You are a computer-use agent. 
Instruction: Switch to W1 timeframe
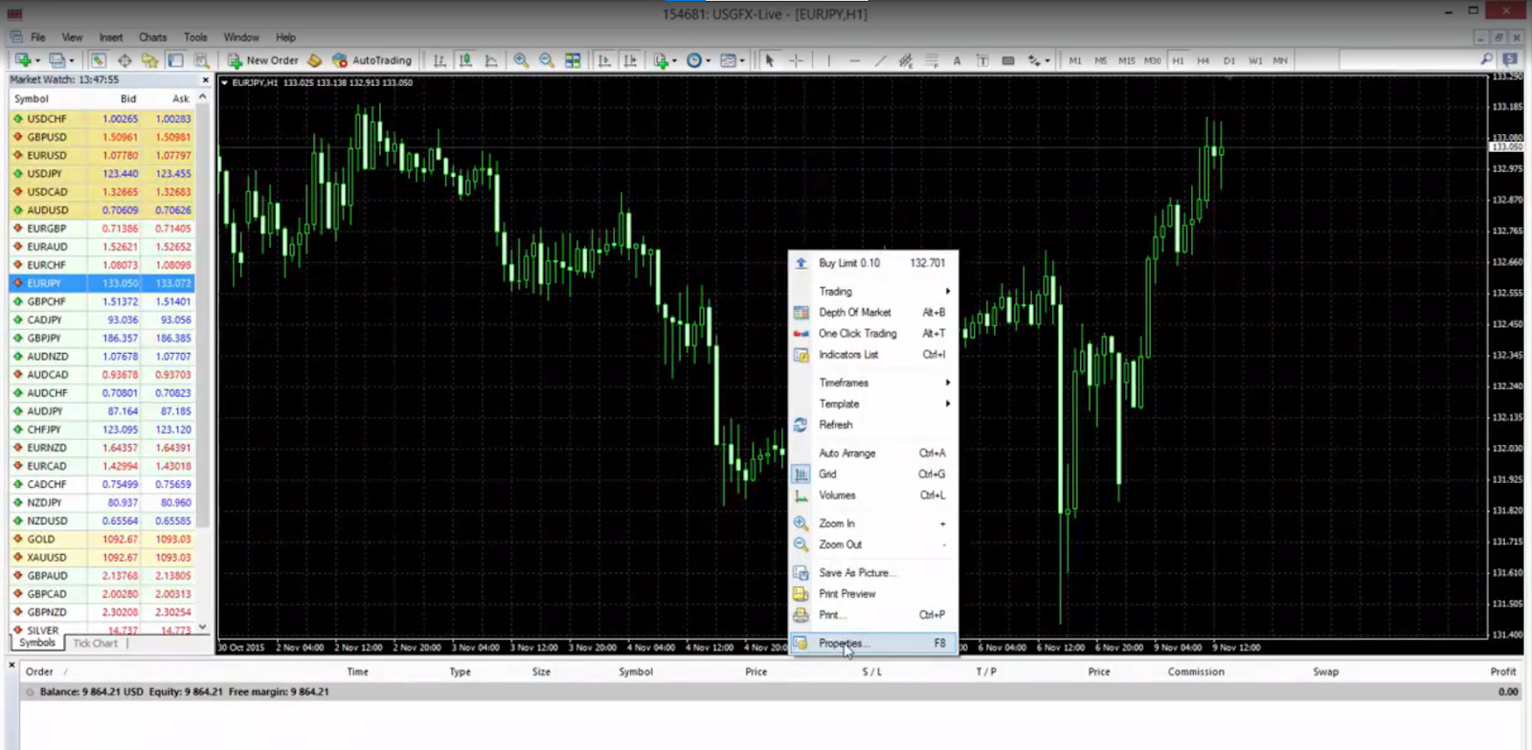pyautogui.click(x=1255, y=60)
